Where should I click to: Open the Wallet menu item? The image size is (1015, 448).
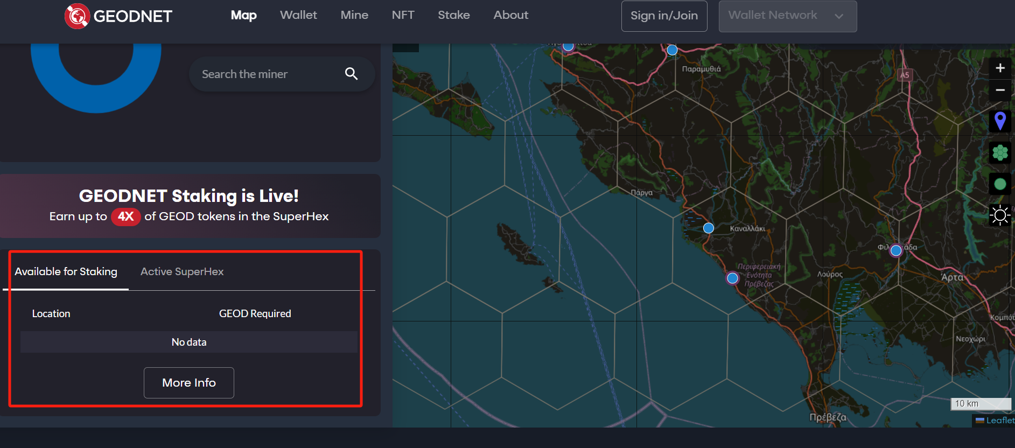298,15
